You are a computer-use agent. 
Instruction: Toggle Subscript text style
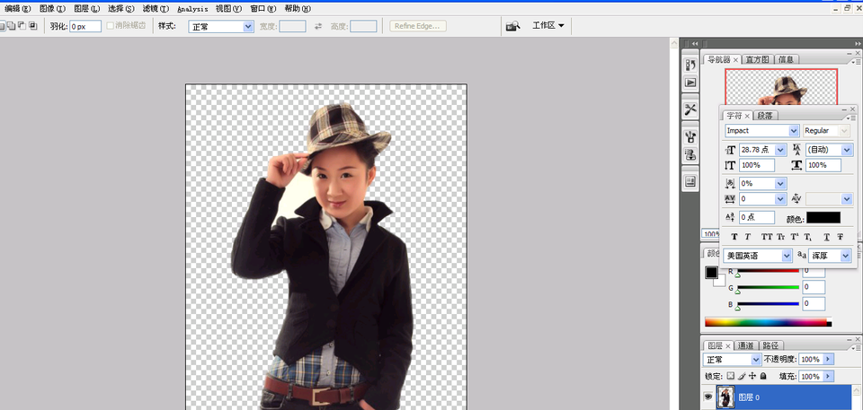tap(807, 237)
